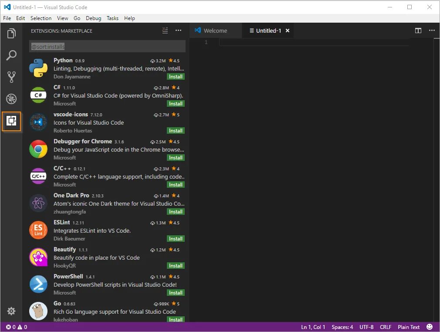Image resolution: width=440 pixels, height=332 pixels.
Task: Change language mode via Plain Text
Action: (409, 327)
